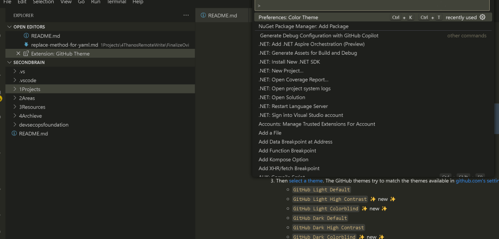The image size is (499, 239).
Task: Expand the 3Resources folder
Action: (x=15, y=107)
